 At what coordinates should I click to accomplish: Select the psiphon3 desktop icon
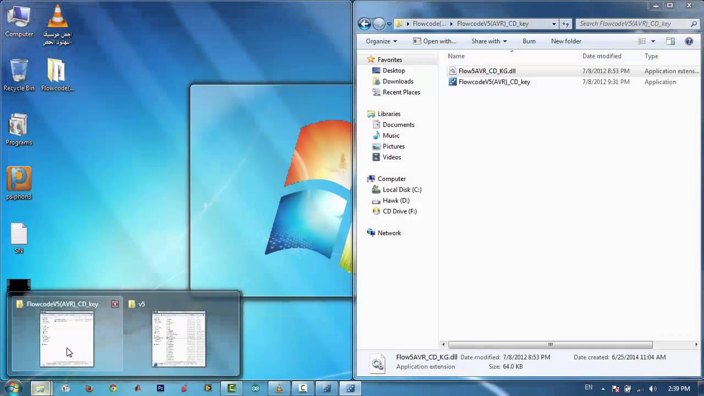point(19,183)
